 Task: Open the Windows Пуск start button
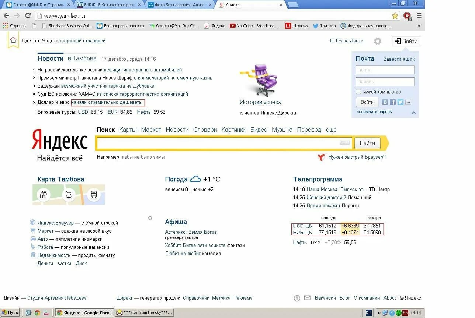click(10, 313)
